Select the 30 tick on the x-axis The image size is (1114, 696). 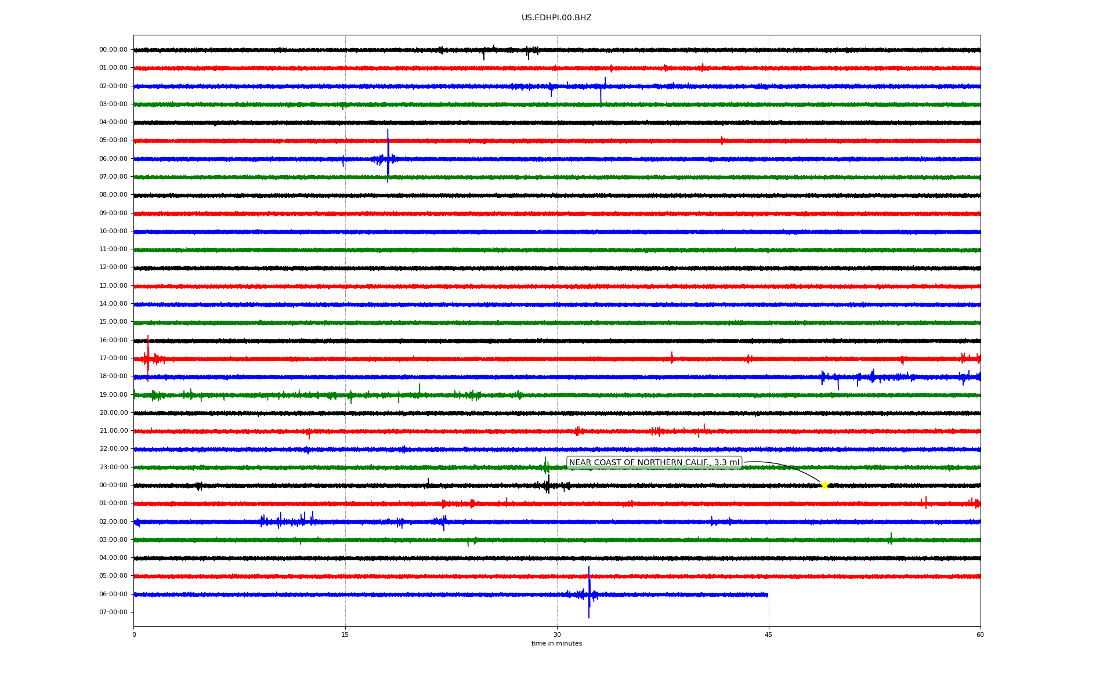557,635
